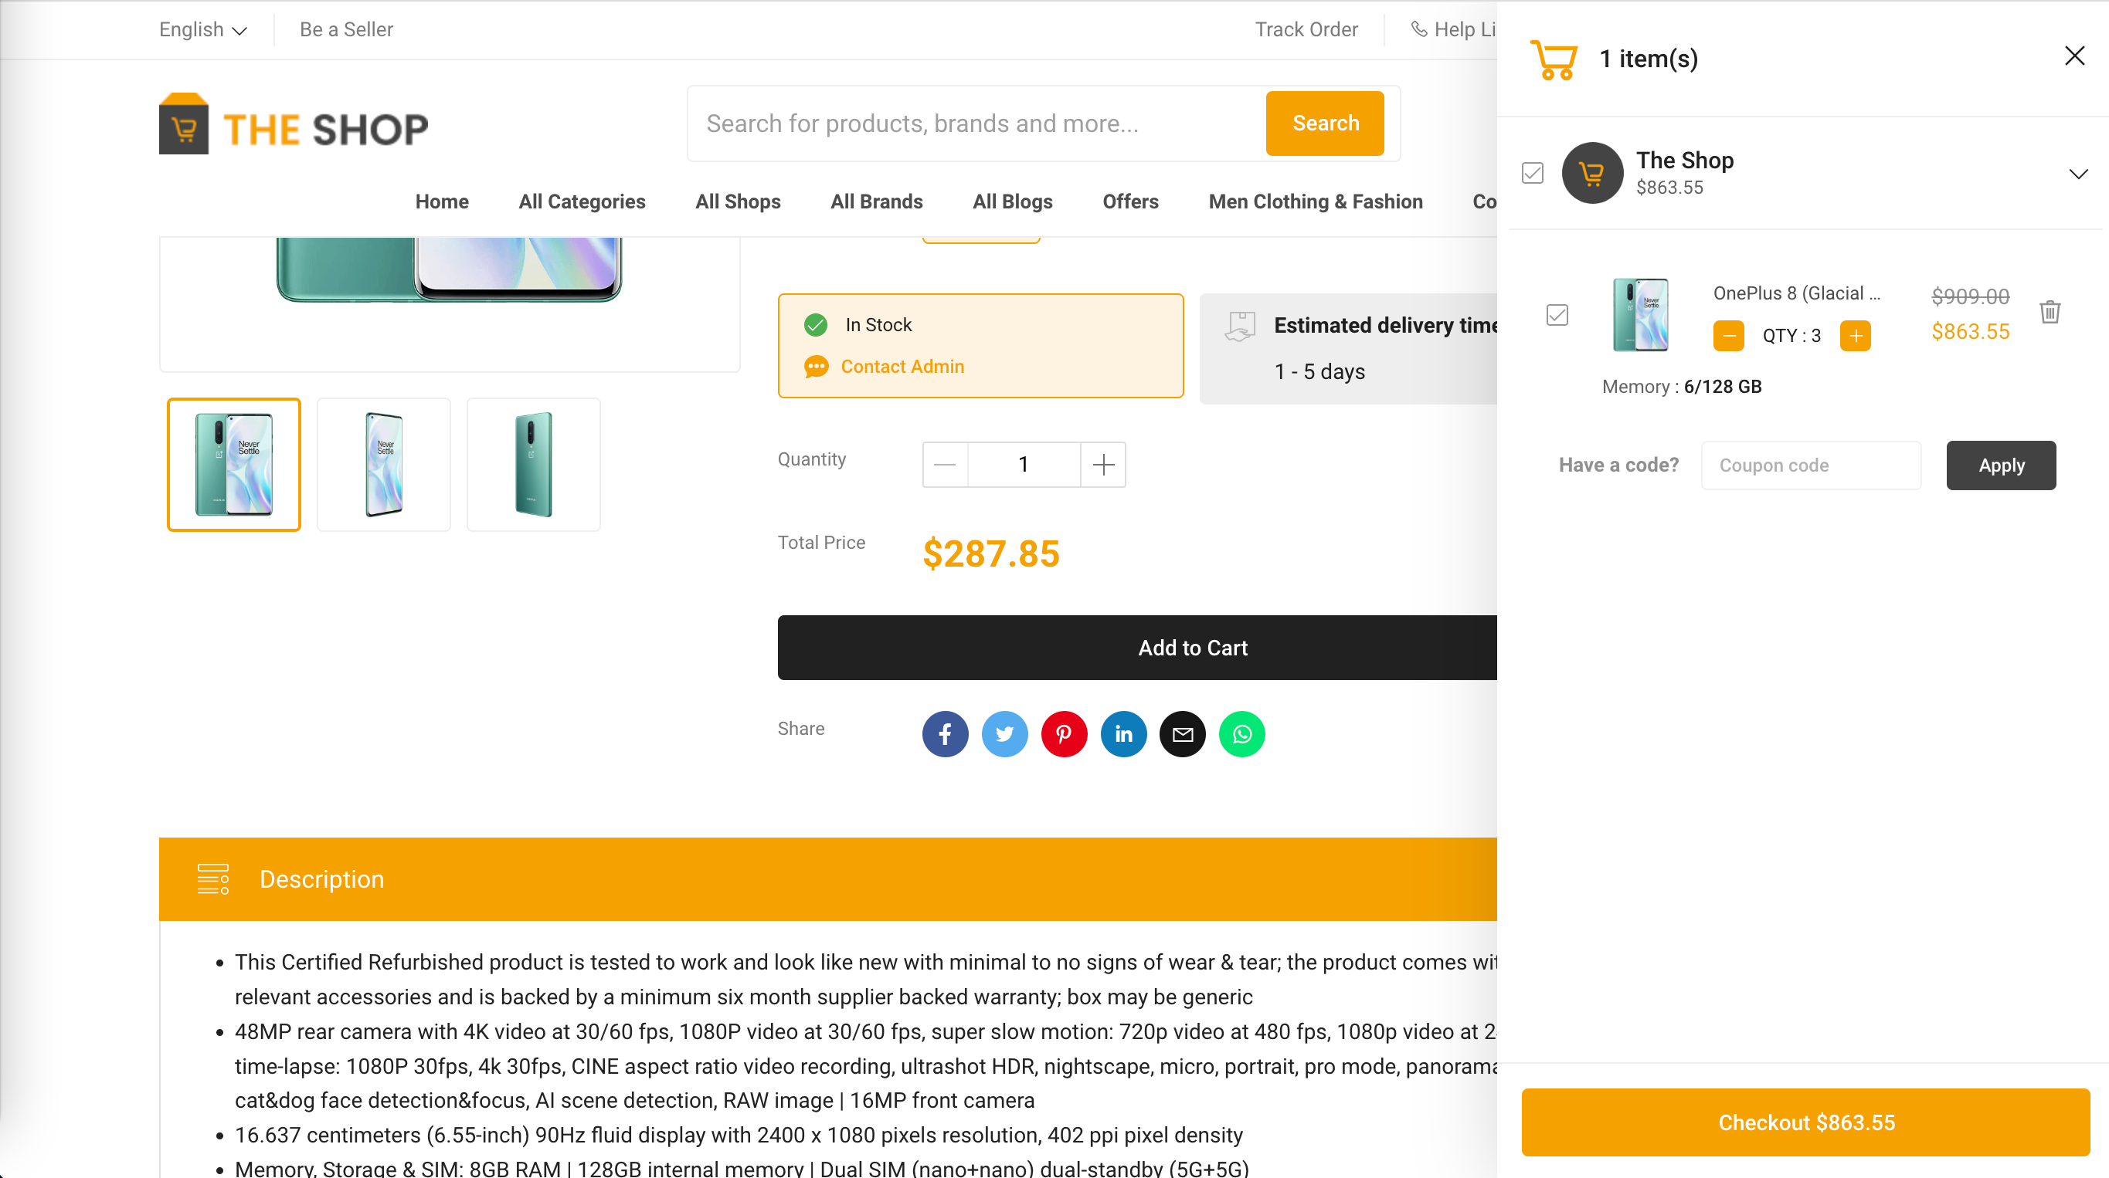Apply the coupon code

click(2000, 465)
